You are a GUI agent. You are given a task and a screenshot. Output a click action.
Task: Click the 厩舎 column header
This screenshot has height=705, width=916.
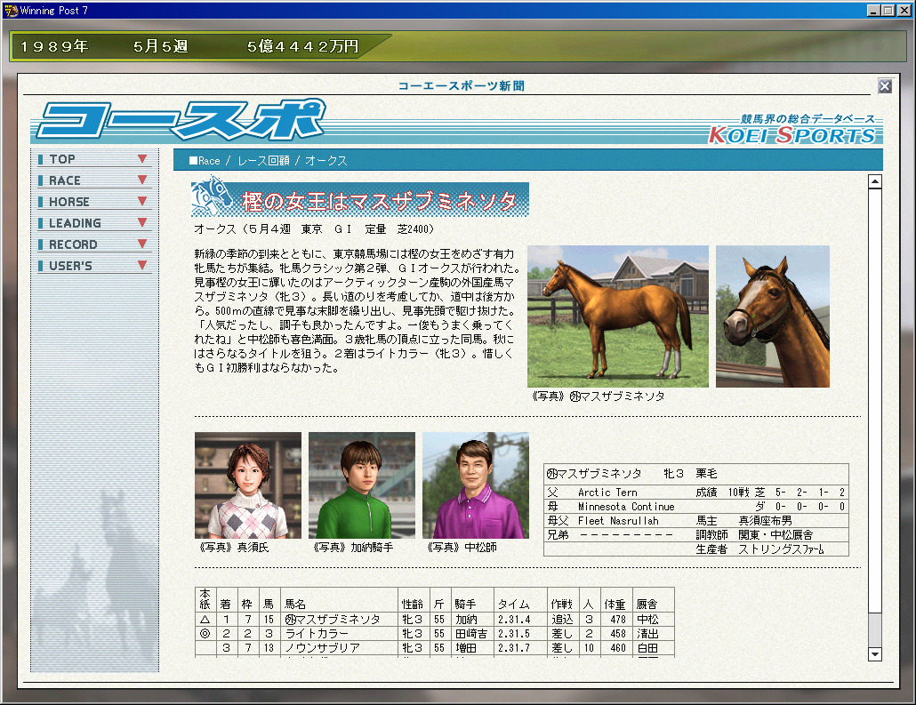pos(647,604)
